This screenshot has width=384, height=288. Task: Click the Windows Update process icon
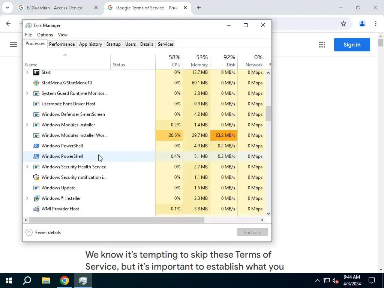coord(36,188)
